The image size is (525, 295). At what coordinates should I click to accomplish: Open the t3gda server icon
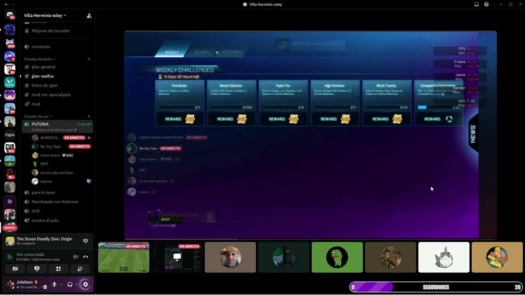(10, 135)
